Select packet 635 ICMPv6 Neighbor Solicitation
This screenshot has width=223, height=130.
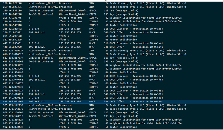click(111, 69)
